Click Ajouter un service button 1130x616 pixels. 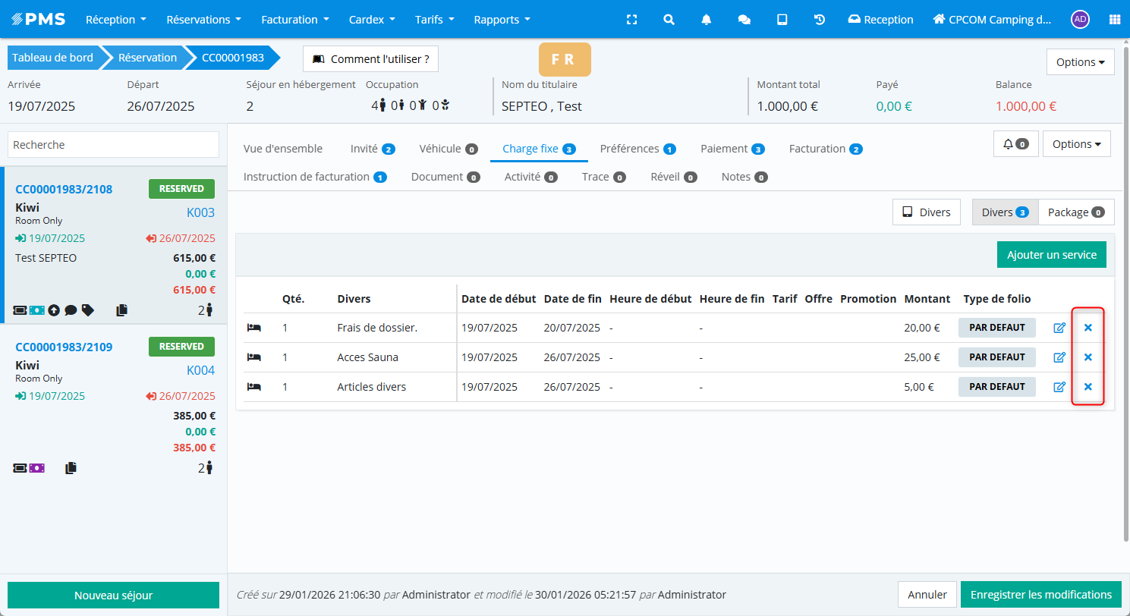(1051, 255)
